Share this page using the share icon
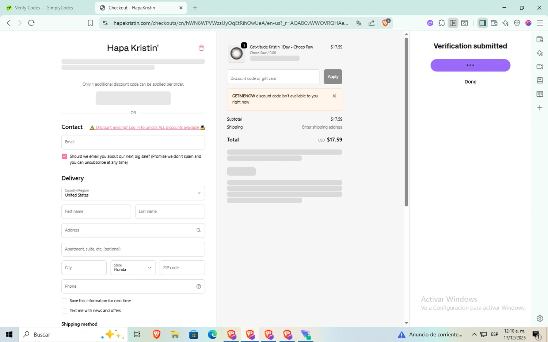This screenshot has width=548, height=342. (372, 23)
